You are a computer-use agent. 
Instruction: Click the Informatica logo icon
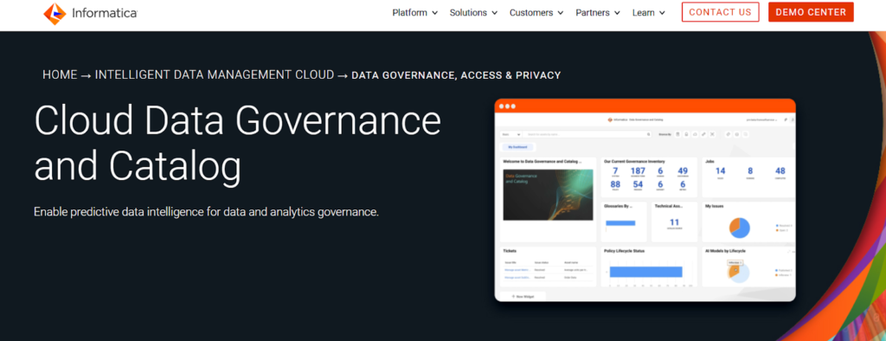click(55, 14)
